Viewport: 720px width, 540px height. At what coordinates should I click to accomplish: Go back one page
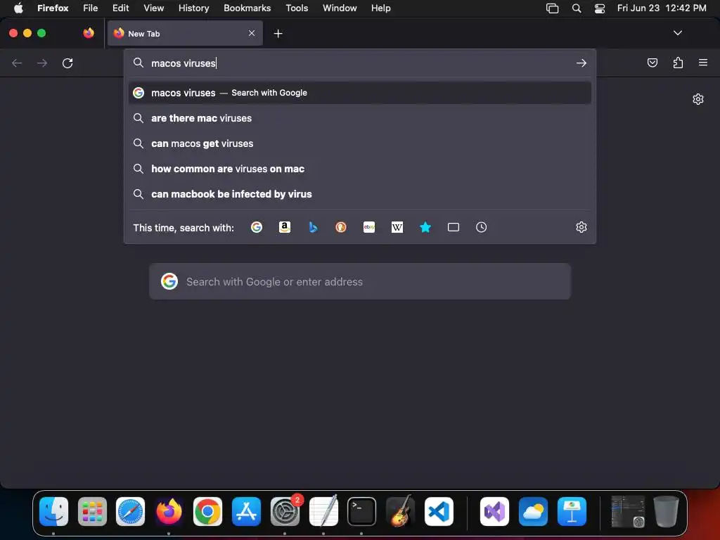(17, 63)
